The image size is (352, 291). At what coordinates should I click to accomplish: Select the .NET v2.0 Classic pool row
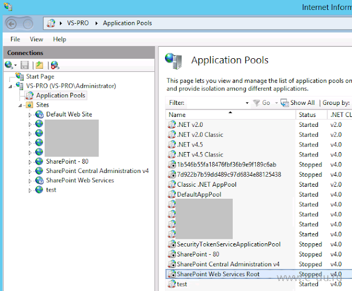[259, 135]
